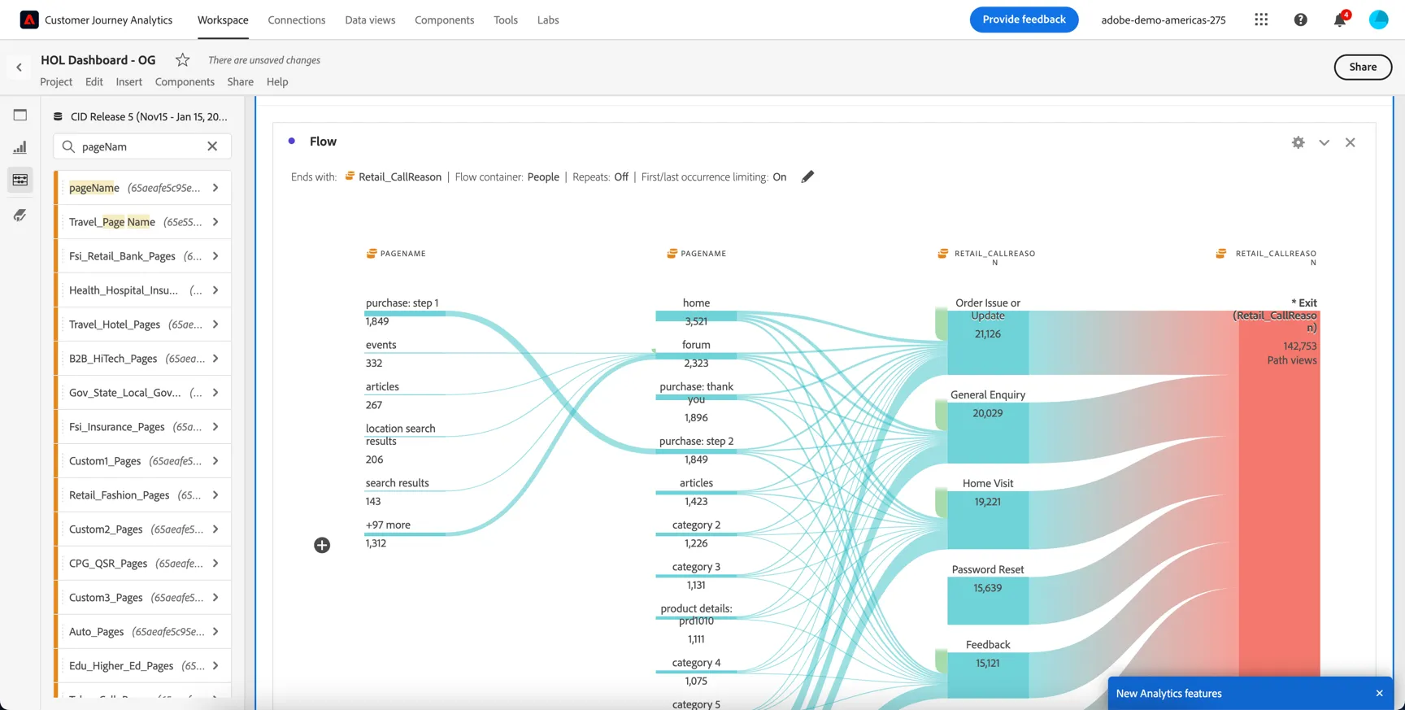Open the Panels icon in left rail

click(x=20, y=115)
